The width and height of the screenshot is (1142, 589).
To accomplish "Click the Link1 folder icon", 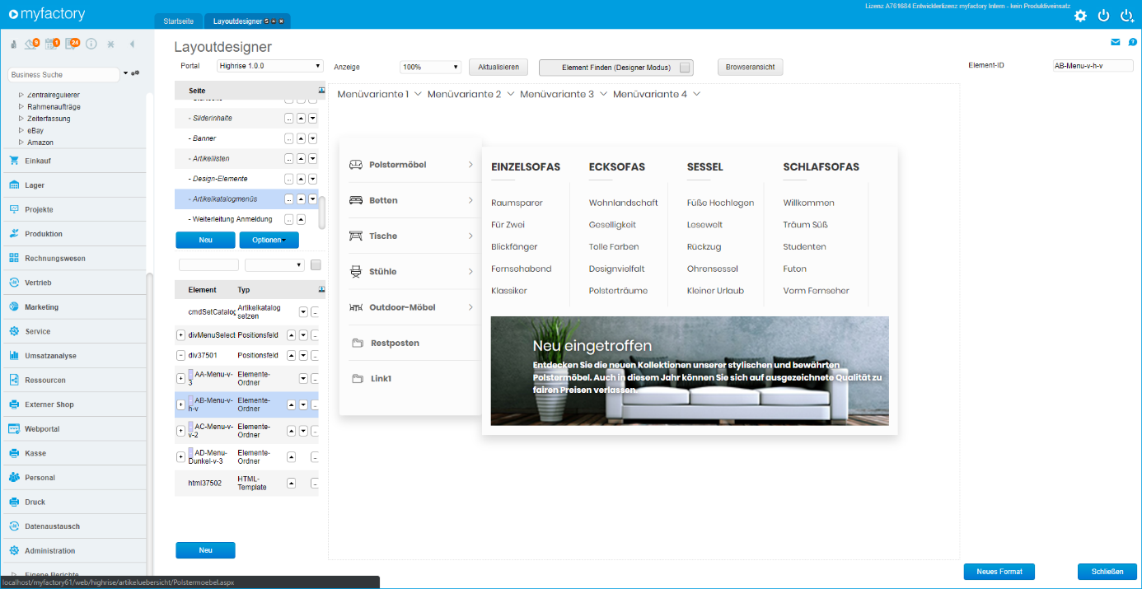I will pyautogui.click(x=358, y=378).
